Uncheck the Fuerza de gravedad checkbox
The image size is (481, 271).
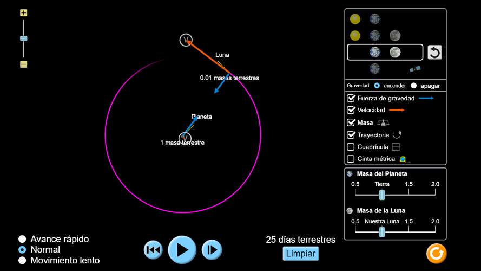351,98
